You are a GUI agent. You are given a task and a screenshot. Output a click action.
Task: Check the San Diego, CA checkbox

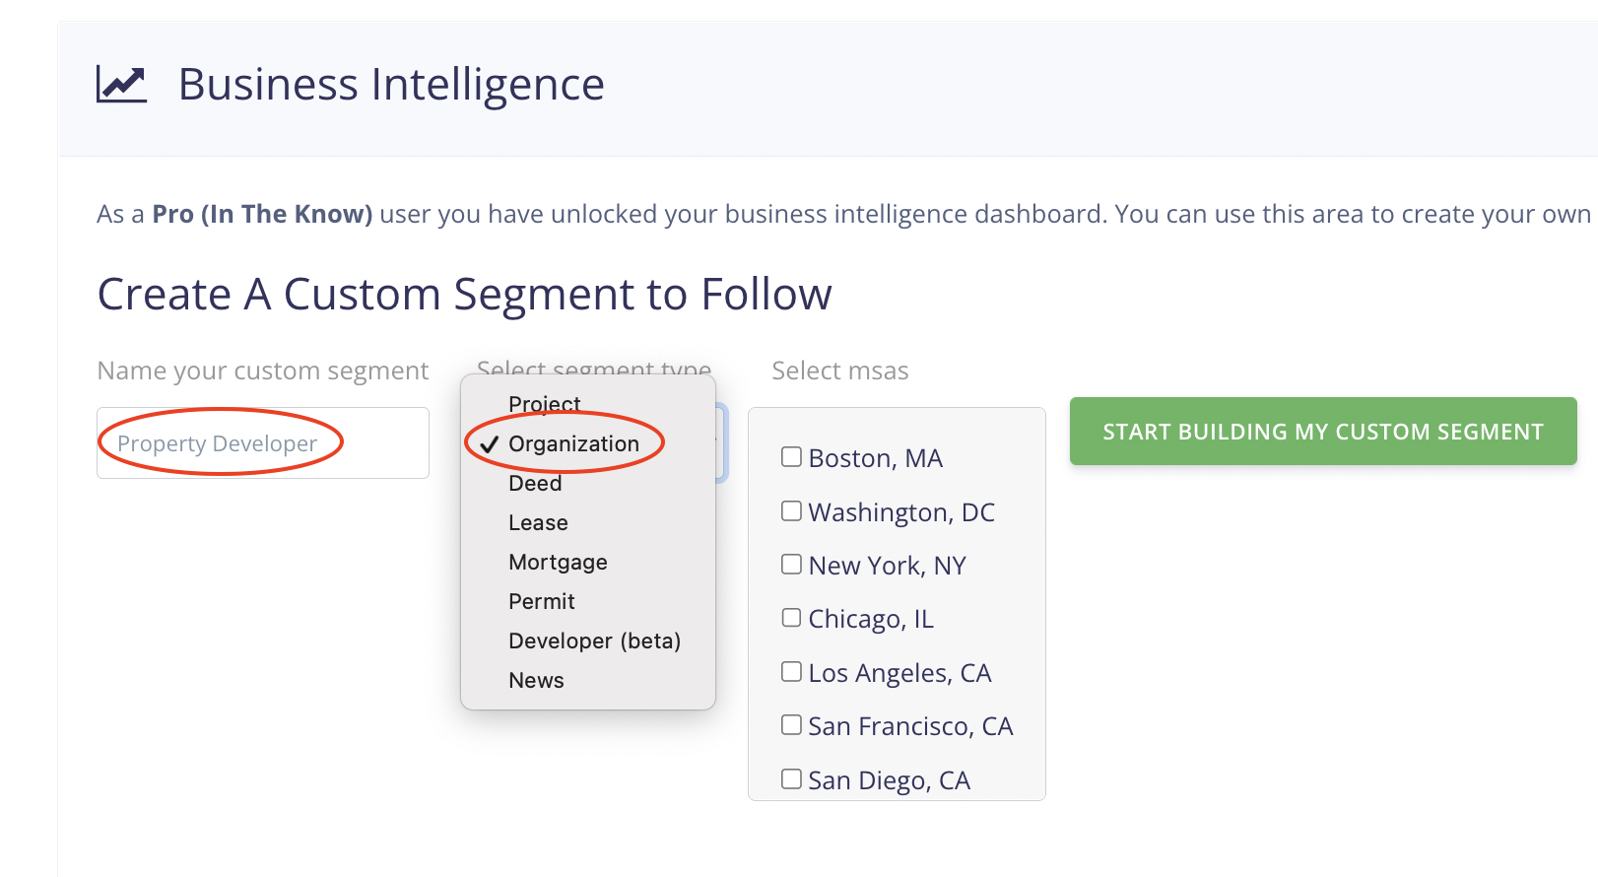[x=791, y=779]
